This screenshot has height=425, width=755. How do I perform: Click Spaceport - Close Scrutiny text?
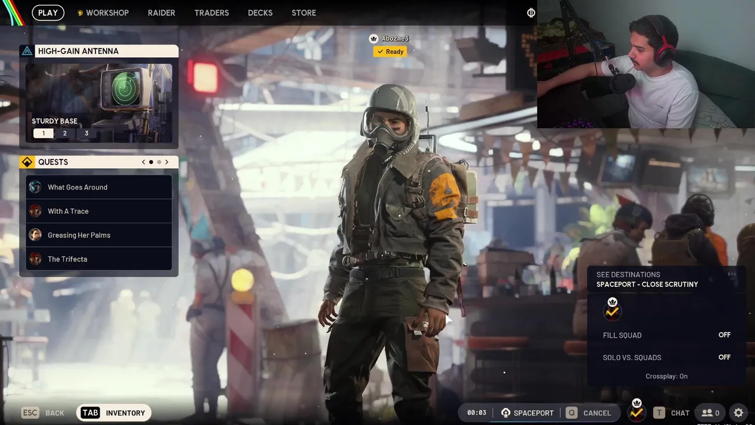point(647,285)
